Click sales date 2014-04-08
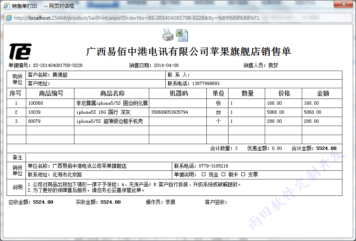Screen dimensions: 356x241 point(166,66)
